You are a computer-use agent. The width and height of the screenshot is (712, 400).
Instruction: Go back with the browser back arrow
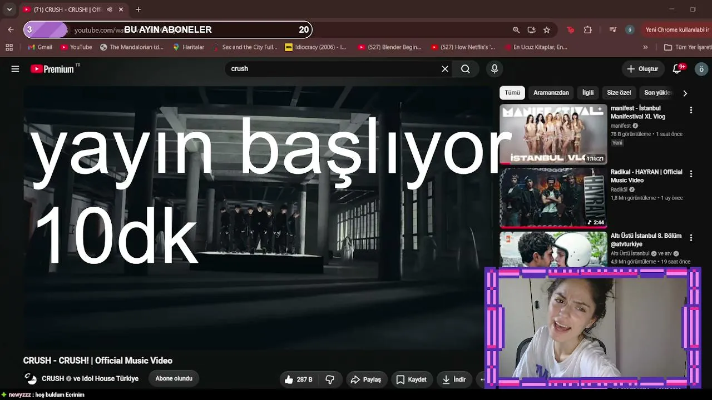click(x=11, y=29)
